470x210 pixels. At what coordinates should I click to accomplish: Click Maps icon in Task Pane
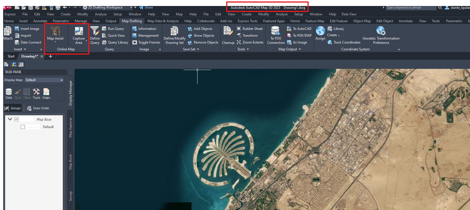46,94
